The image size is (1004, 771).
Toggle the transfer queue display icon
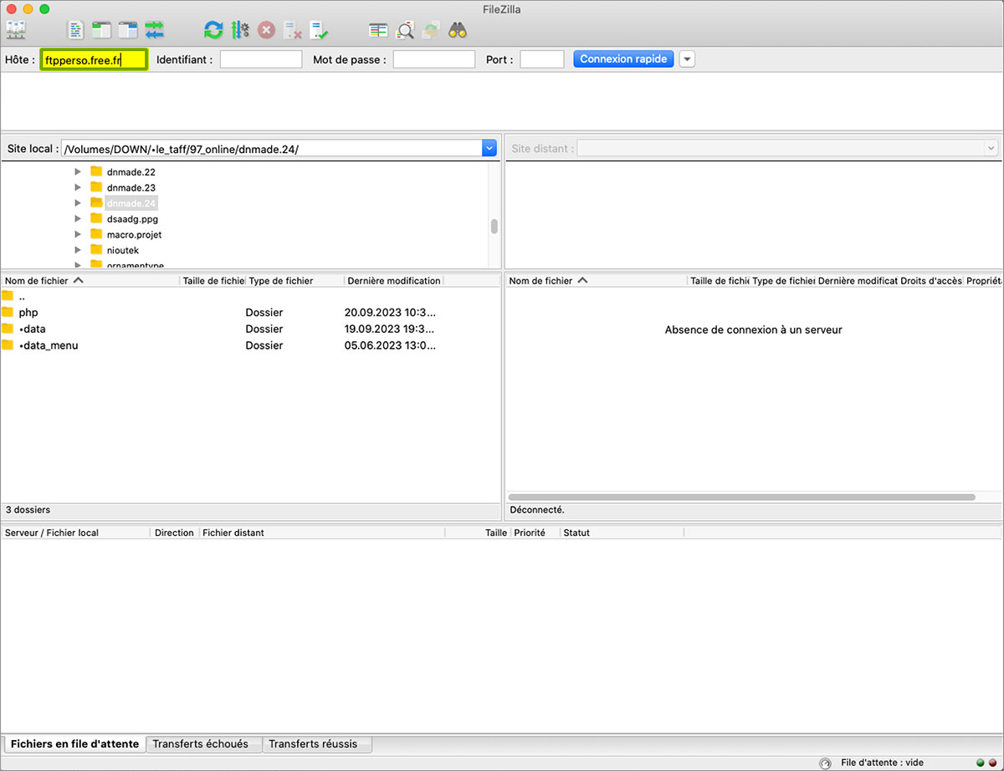tap(155, 31)
